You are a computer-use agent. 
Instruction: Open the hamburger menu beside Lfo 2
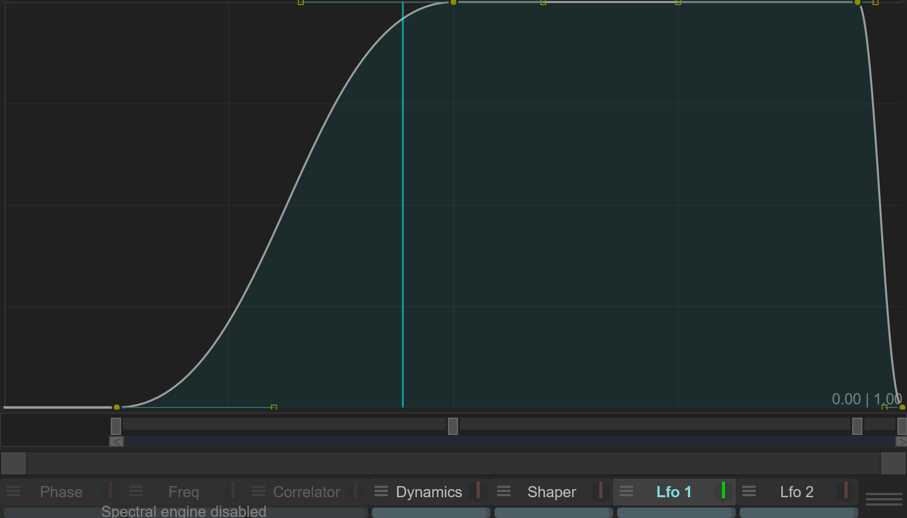click(x=749, y=491)
